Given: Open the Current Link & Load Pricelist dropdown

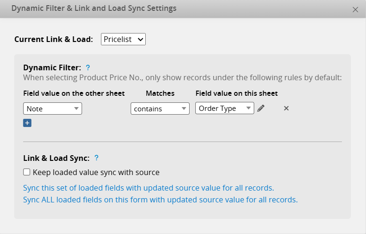Looking at the screenshot, I should coord(123,39).
